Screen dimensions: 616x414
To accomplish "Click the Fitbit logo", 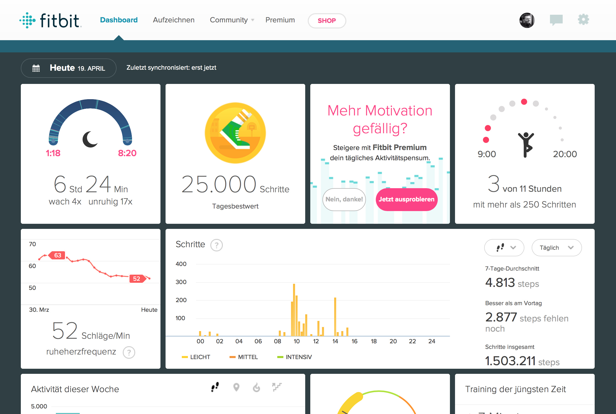I will tap(50, 20).
